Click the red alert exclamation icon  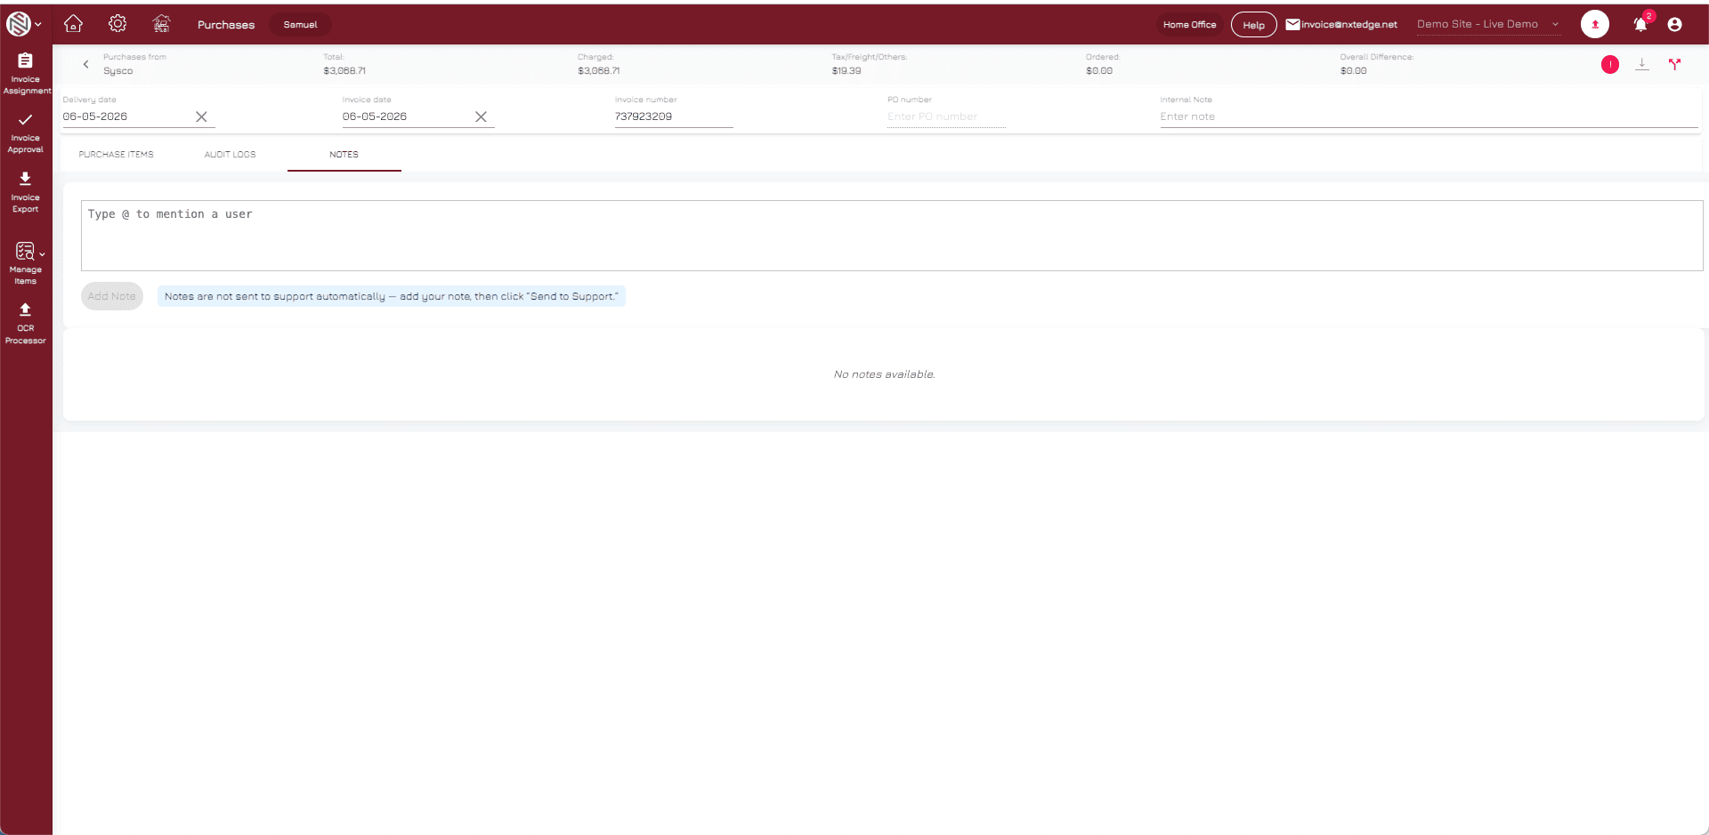coord(1610,64)
